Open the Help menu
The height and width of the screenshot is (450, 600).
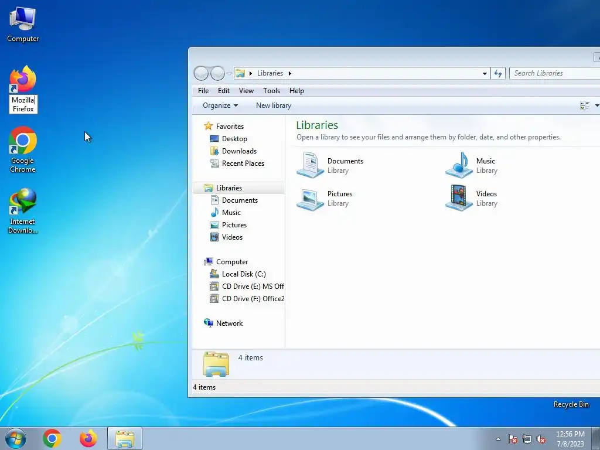point(296,91)
